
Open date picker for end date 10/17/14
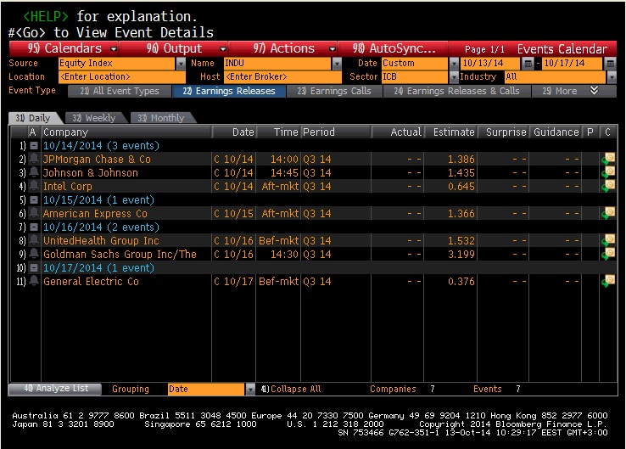point(611,63)
